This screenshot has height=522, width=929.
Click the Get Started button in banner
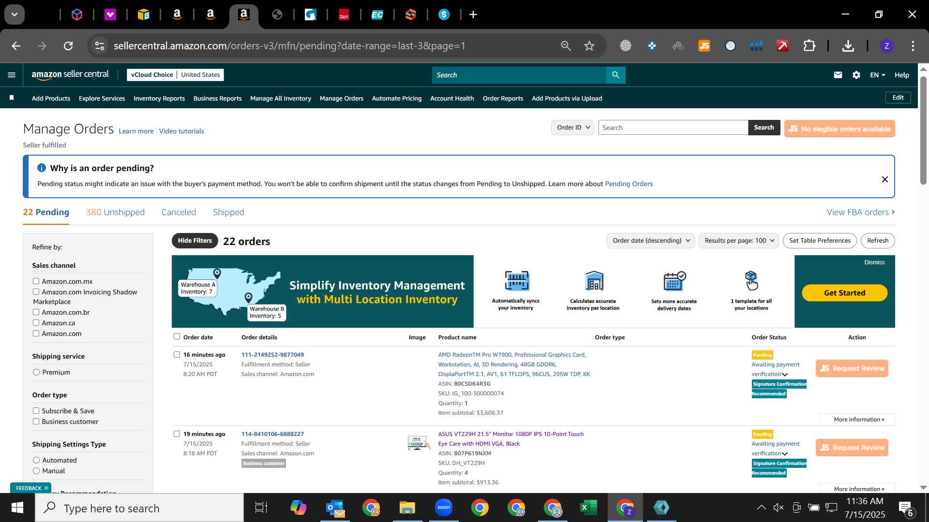pyautogui.click(x=844, y=293)
